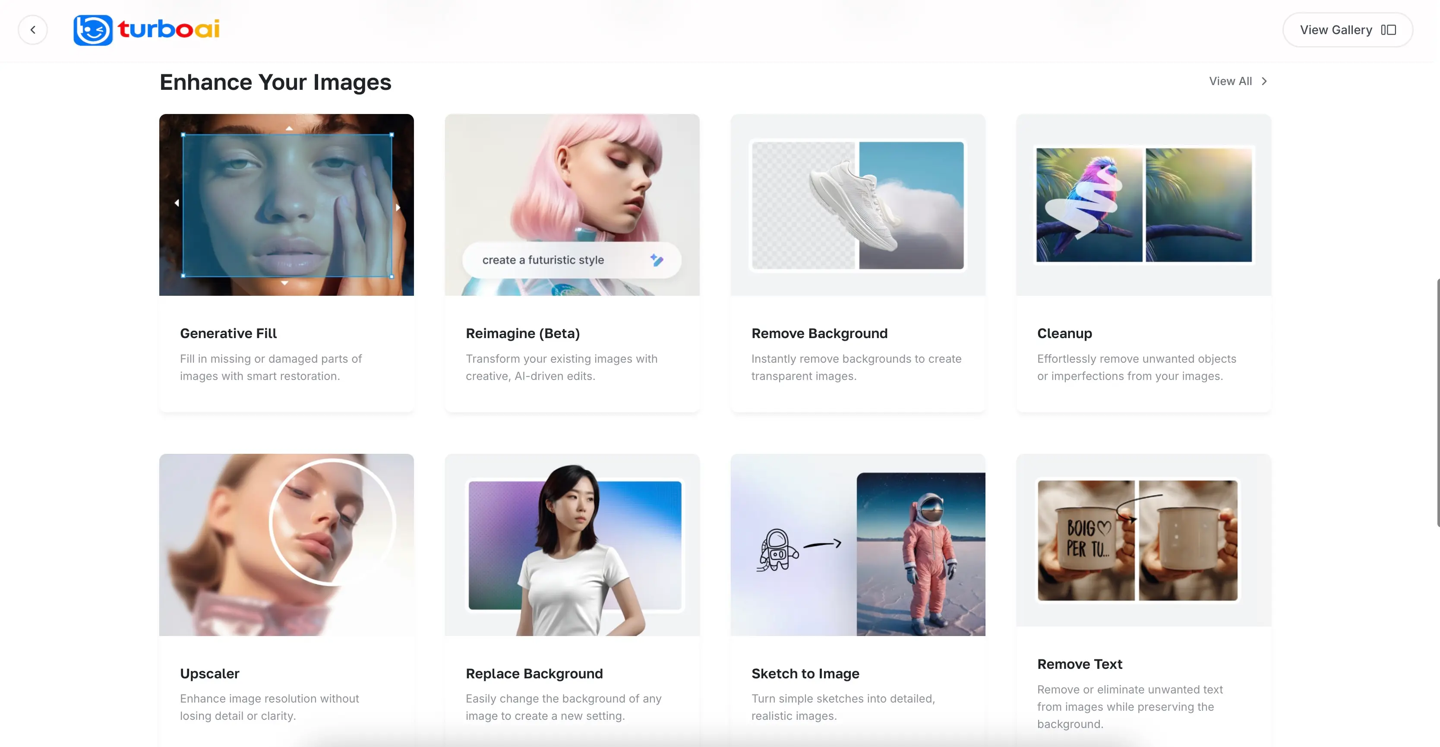Click the back arrow button

(x=33, y=30)
